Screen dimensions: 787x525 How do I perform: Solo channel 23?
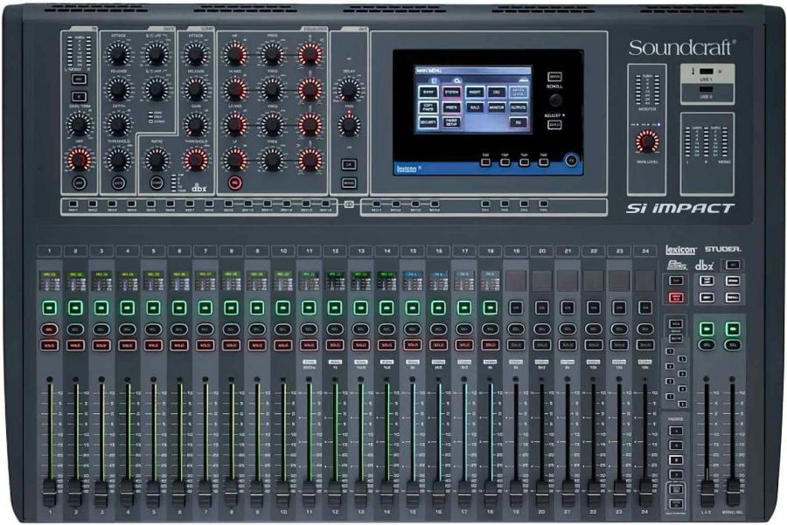point(619,345)
